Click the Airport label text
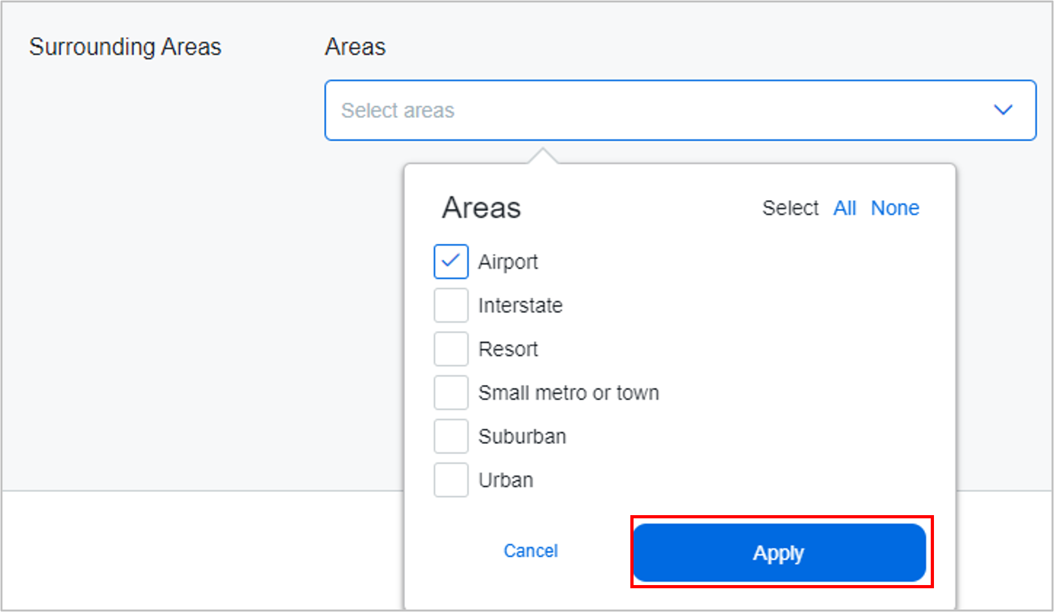The height and width of the screenshot is (612, 1054). 508,262
